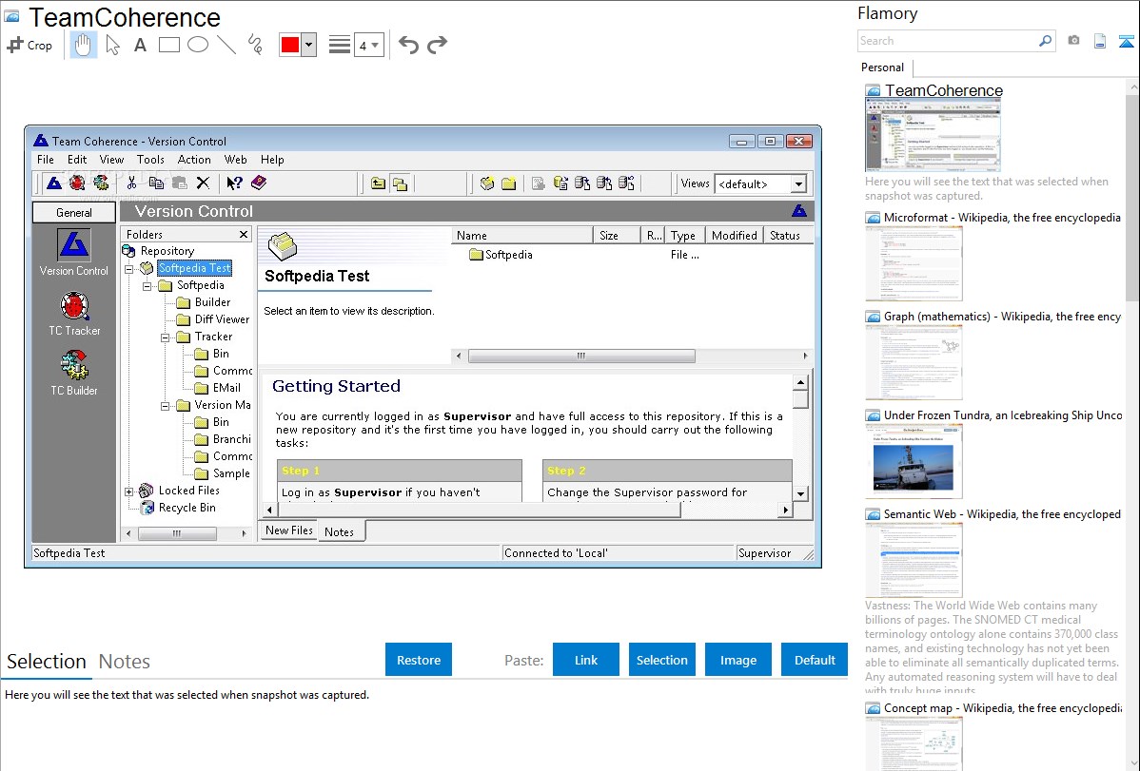Open the Microformat Wikipedia snapshot thumbnail
The image size is (1140, 771).
(x=914, y=263)
